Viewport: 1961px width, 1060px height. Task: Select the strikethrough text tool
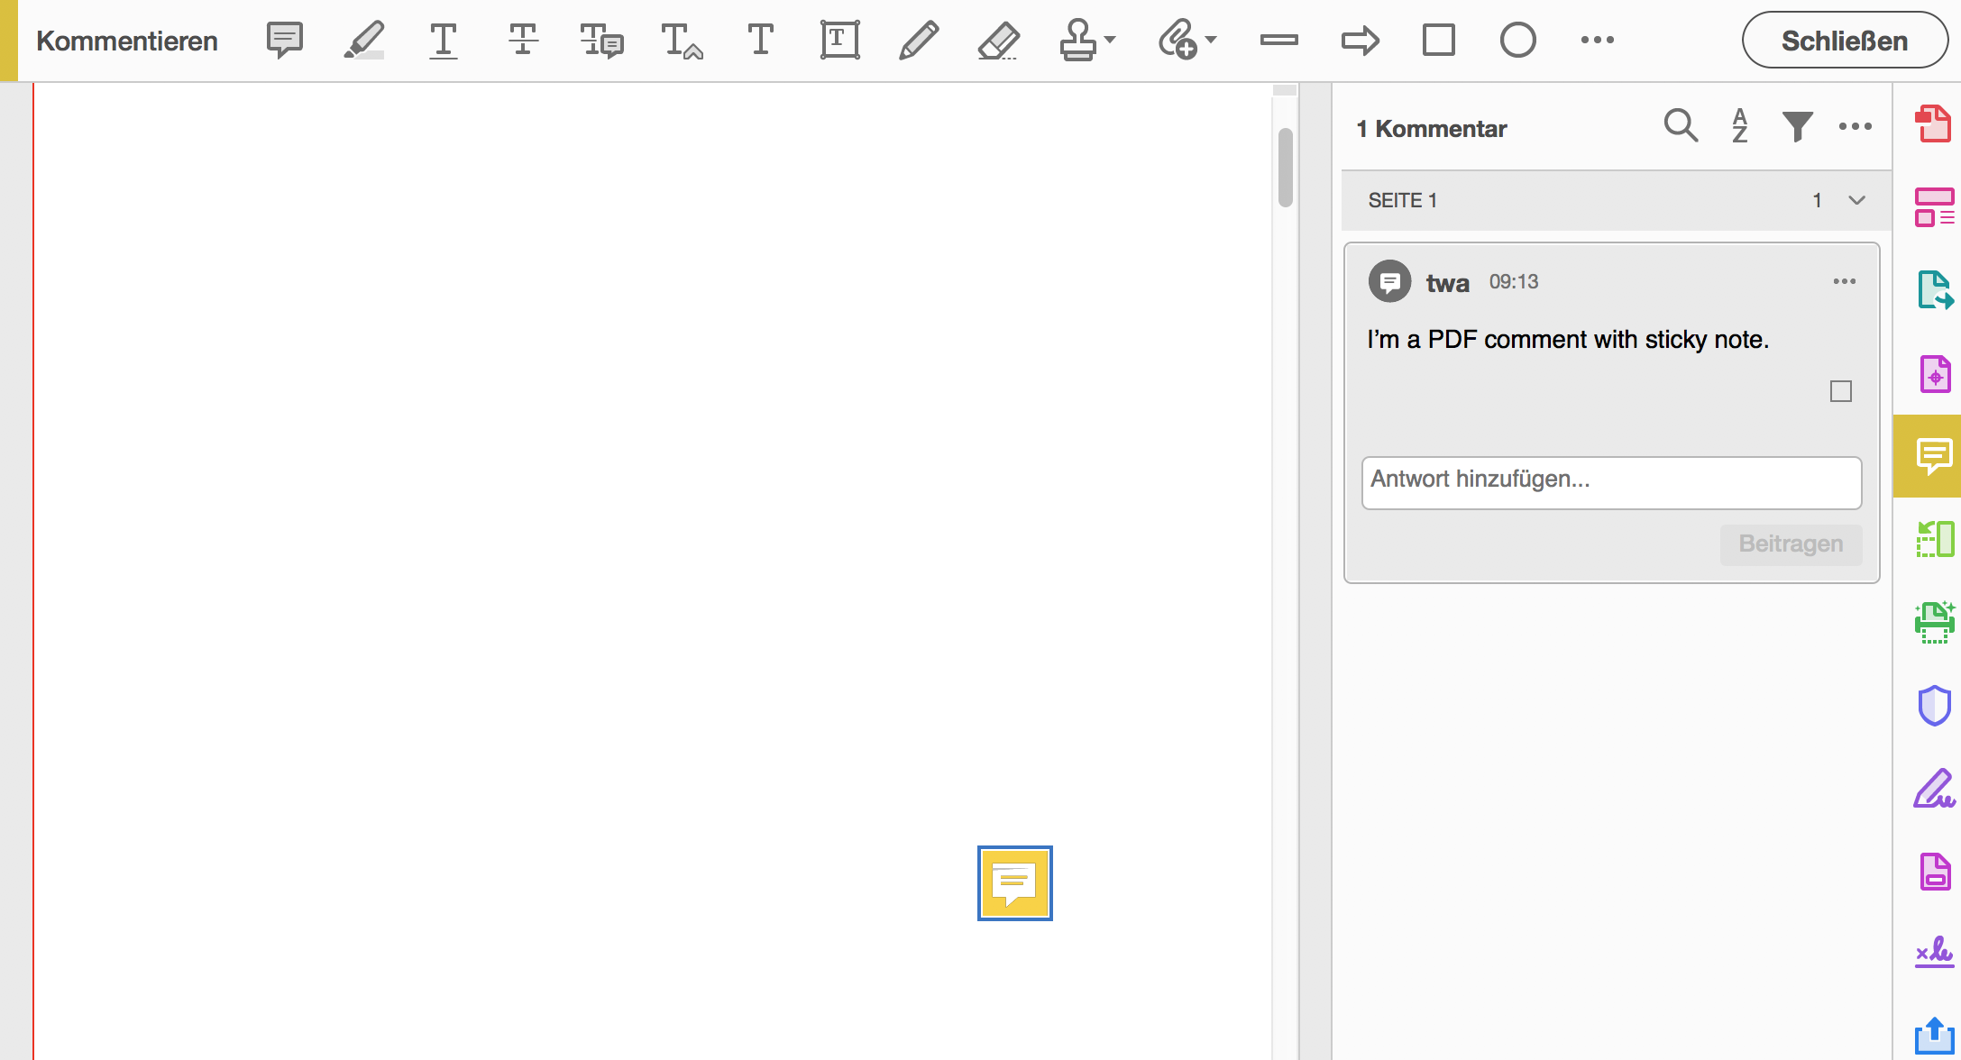point(522,41)
